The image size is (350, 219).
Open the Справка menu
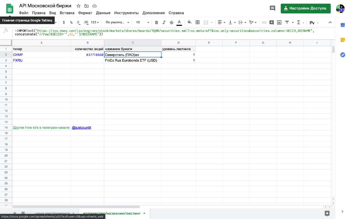click(176, 13)
